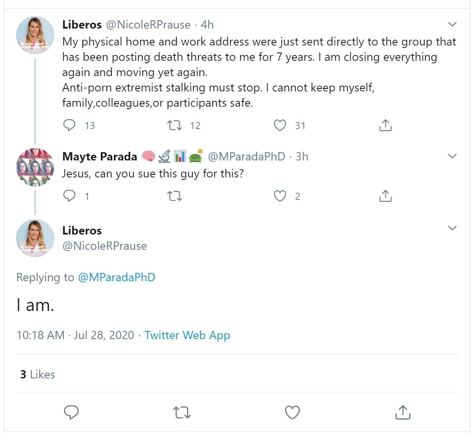476x433 pixels.
Task: View the 3 Likes list
Action: 37,374
